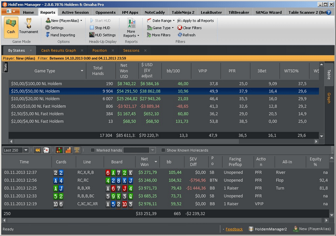Screen dimensions: 336x236
Task: Clear Filters with the red X
Action: [189, 28]
